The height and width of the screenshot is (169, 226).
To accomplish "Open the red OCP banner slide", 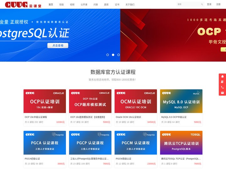I will (x=173, y=35).
